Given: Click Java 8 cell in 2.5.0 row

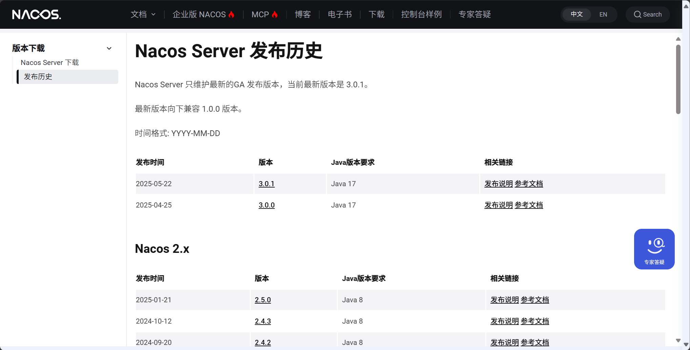Looking at the screenshot, I should [411, 300].
